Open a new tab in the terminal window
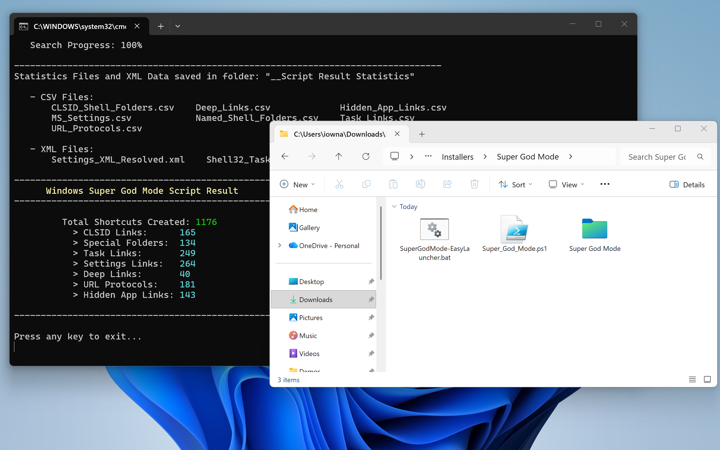 (x=161, y=26)
